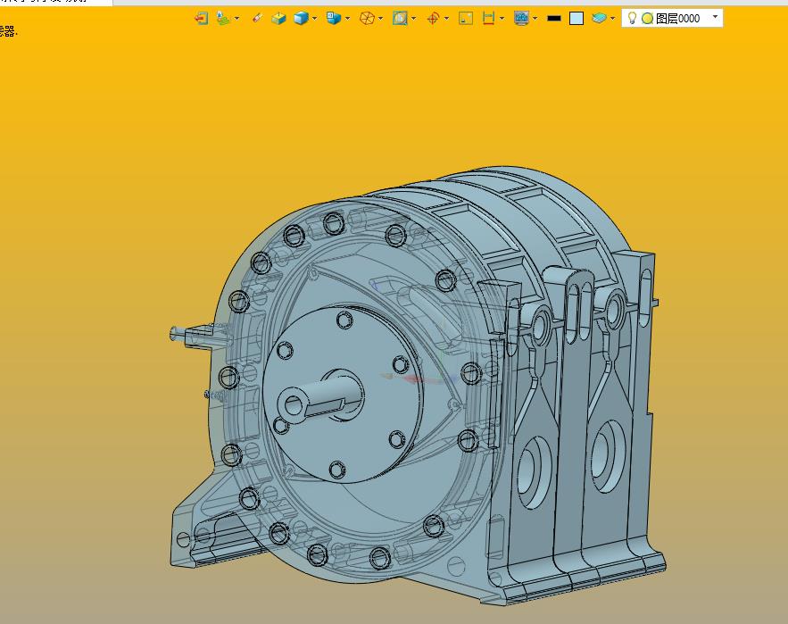
Task: Click the wireframe sphere icon
Action: point(367,18)
